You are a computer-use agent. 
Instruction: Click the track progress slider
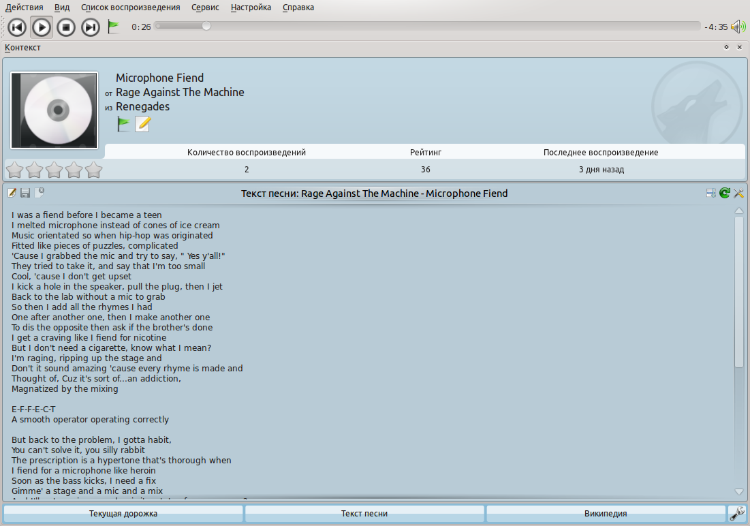point(428,26)
